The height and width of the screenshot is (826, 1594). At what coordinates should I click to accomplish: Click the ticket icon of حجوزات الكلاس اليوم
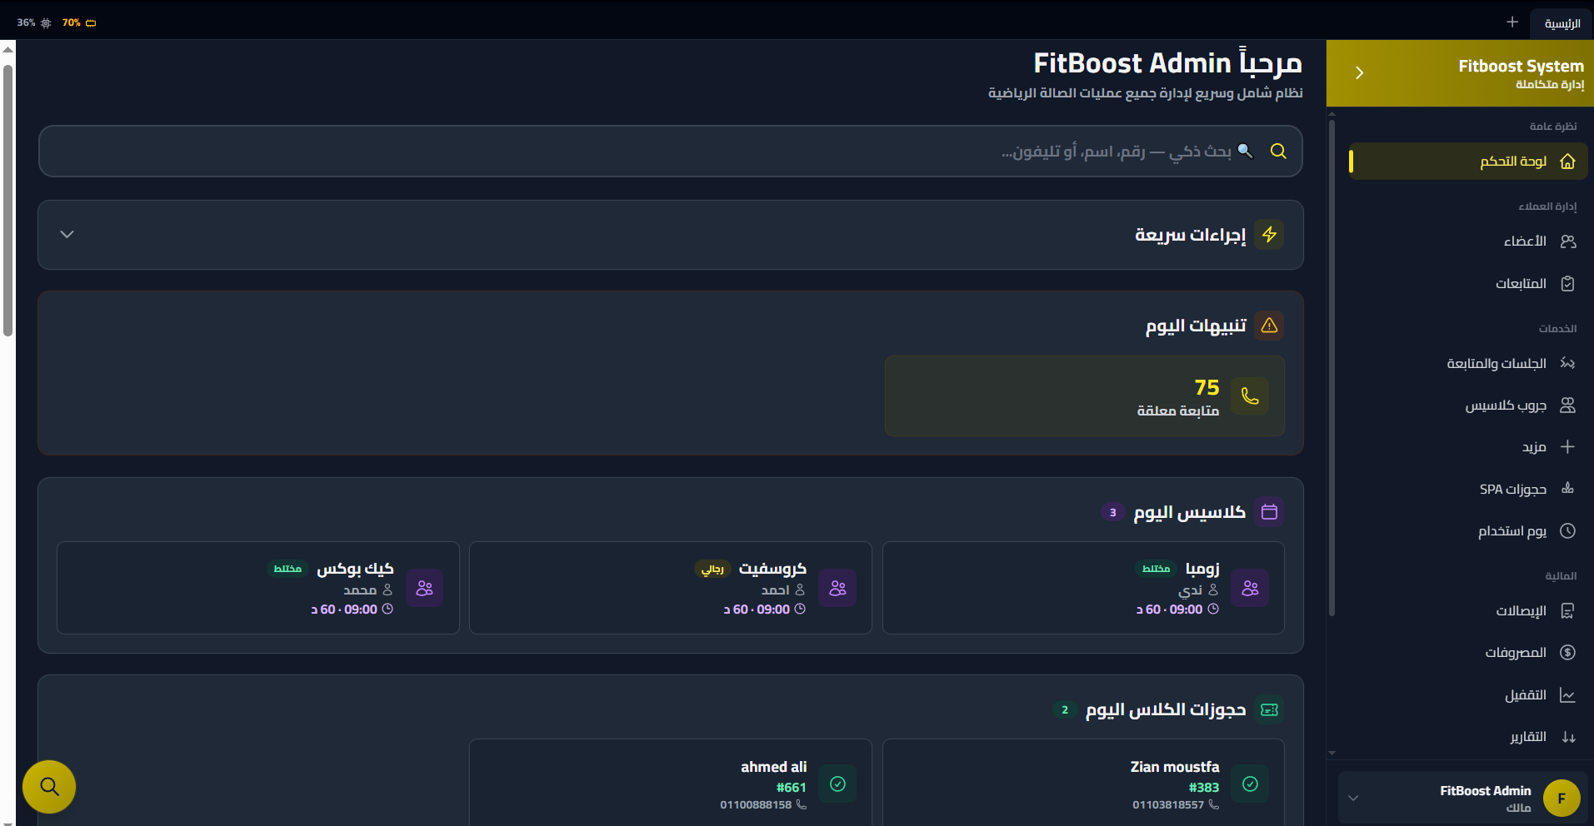pyautogui.click(x=1269, y=710)
